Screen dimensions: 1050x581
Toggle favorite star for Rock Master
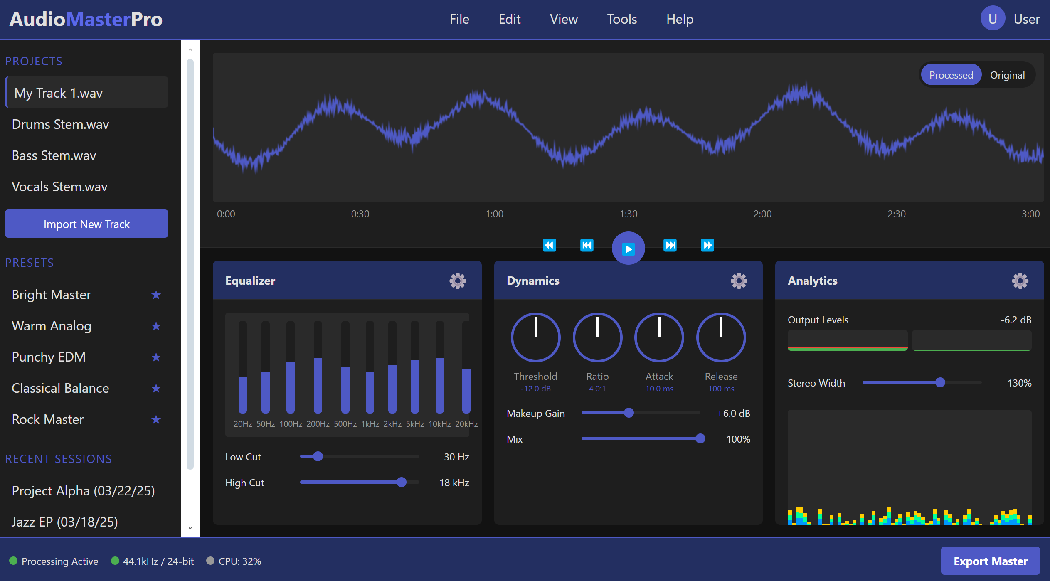156,420
